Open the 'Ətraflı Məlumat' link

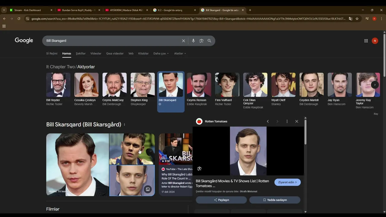coord(248,191)
